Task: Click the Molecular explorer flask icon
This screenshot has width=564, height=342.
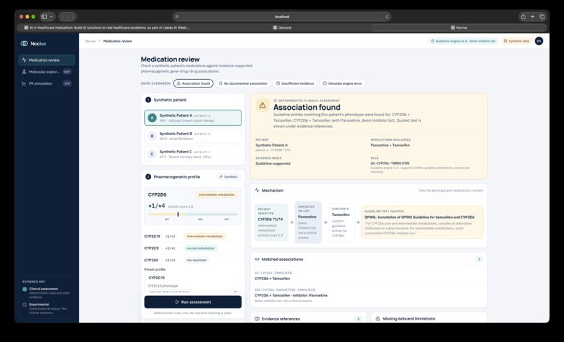Action: (x=24, y=71)
